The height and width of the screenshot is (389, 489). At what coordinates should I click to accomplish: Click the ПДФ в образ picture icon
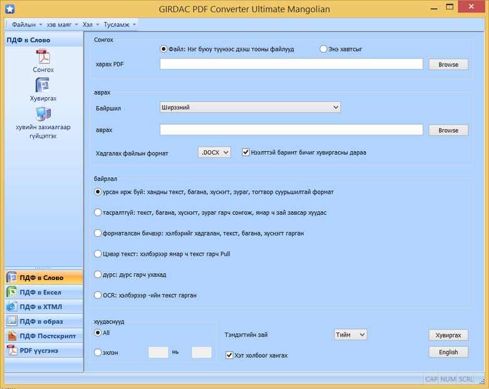pyautogui.click(x=12, y=321)
